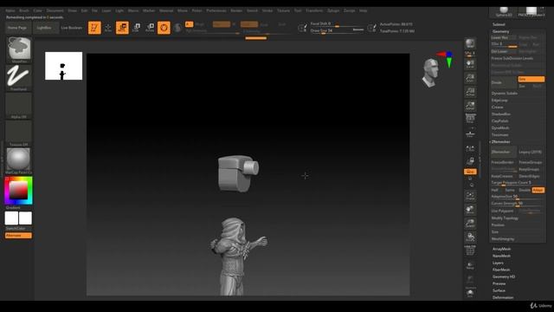
Task: Click the Actual size icon
Action: coord(470,92)
